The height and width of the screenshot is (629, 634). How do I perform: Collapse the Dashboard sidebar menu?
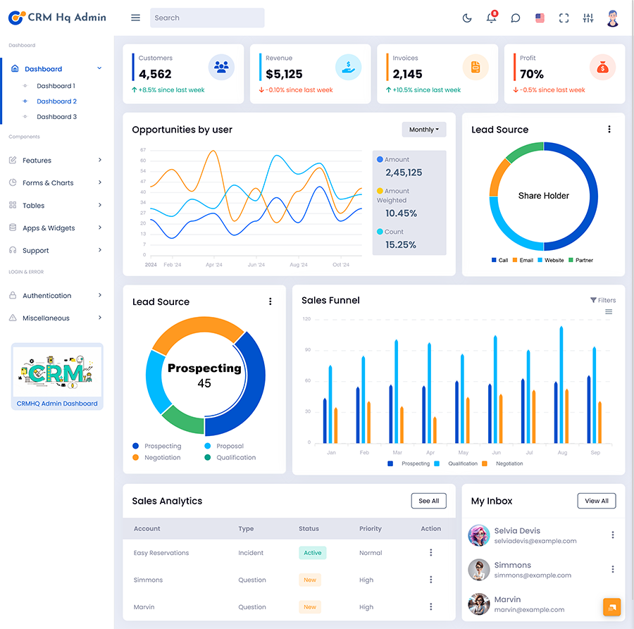56,69
